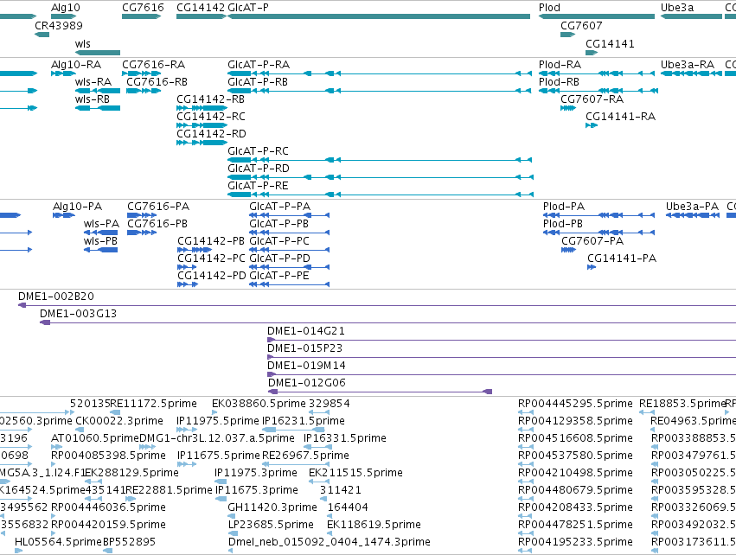Select the GlcAT-P-PB protein label
Viewport: 736px width, 555px height.
click(x=278, y=224)
